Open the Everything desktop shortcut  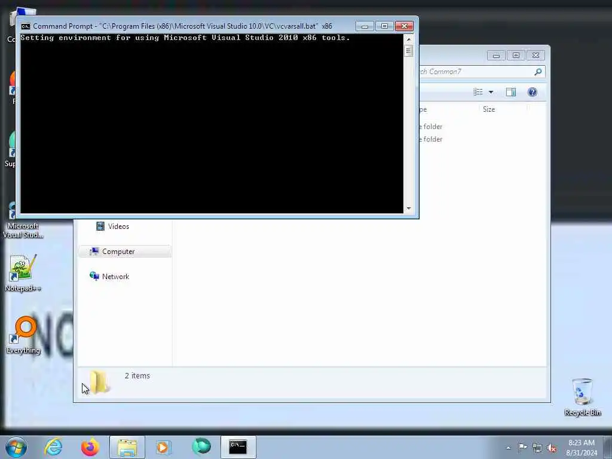tap(23, 336)
